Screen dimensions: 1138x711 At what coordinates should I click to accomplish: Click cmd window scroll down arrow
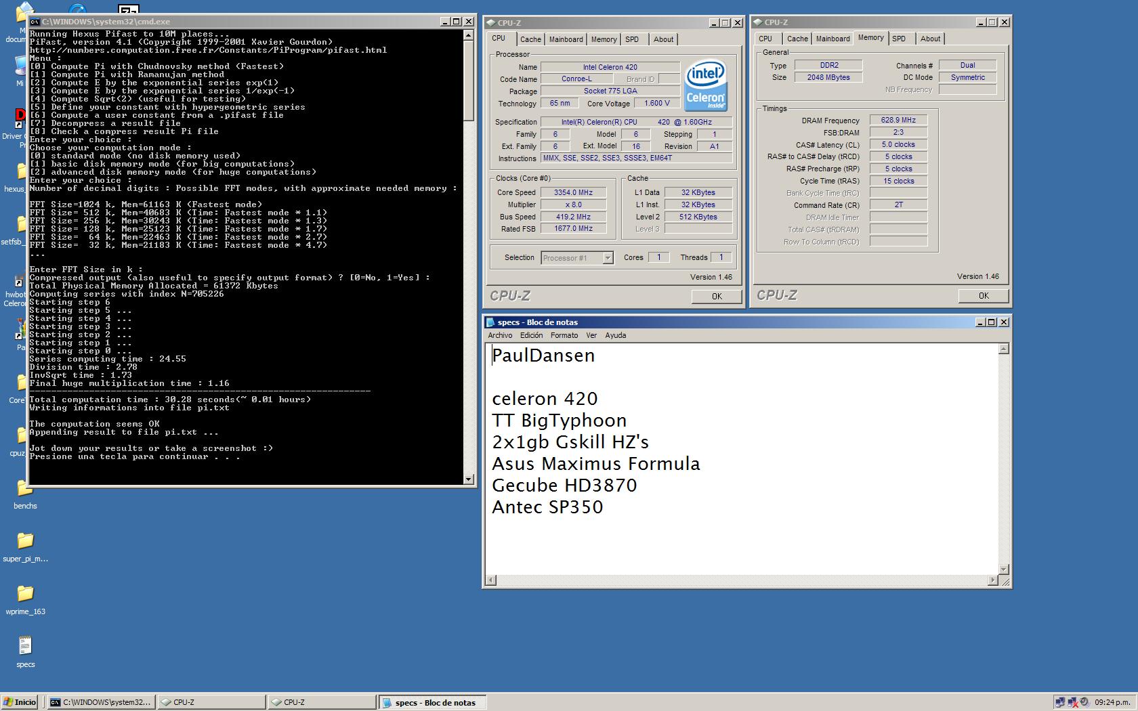click(x=468, y=479)
